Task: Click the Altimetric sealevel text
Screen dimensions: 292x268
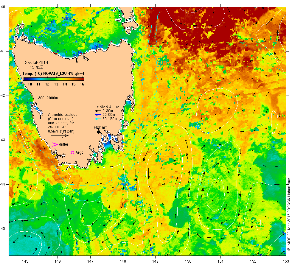Action: 63,115
